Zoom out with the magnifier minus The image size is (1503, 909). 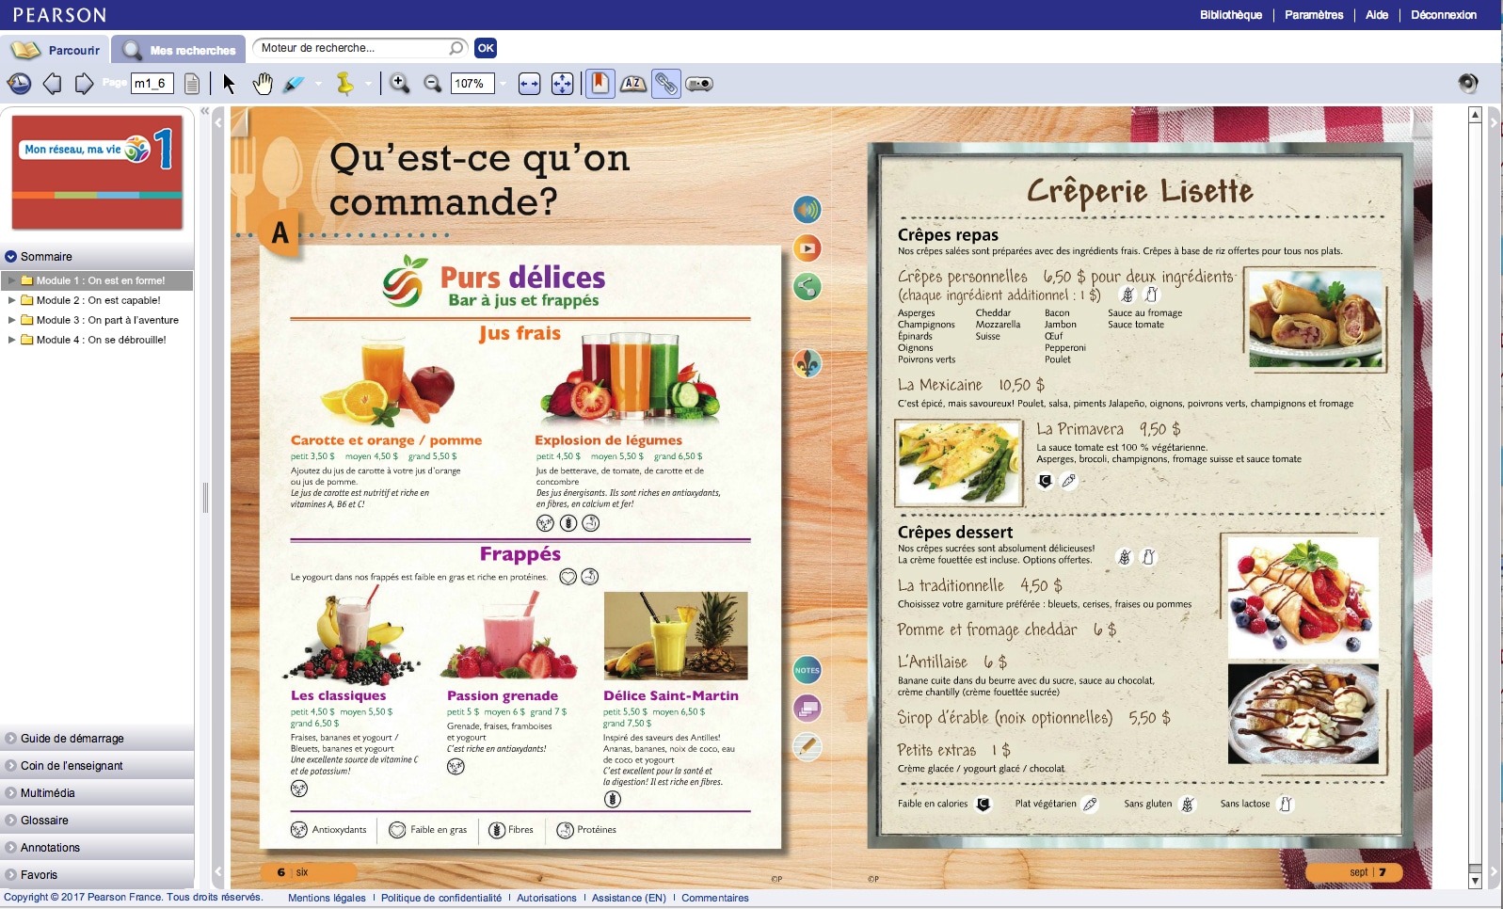point(433,84)
